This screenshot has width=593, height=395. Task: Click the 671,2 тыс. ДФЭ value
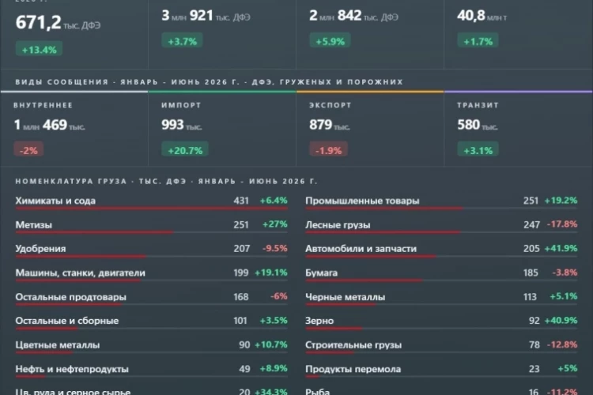point(58,22)
